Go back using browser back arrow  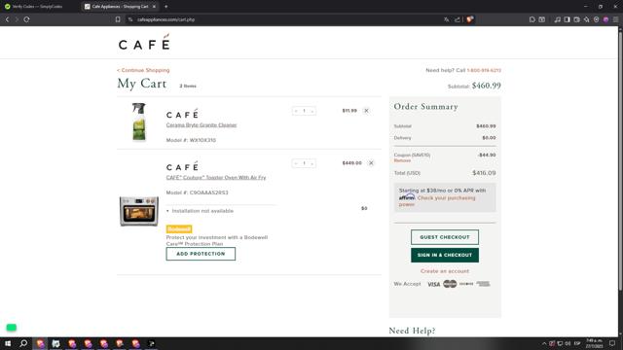(x=7, y=19)
